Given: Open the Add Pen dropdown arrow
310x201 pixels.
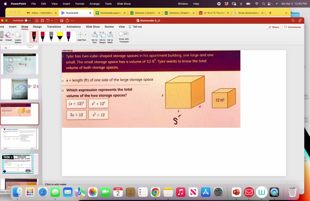Looking at the screenshot, I should (x=85, y=35).
